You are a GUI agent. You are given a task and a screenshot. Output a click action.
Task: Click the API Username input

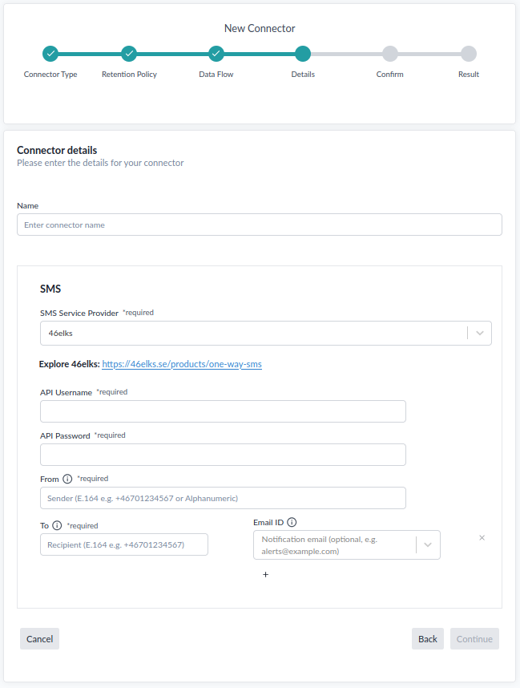pyautogui.click(x=223, y=411)
